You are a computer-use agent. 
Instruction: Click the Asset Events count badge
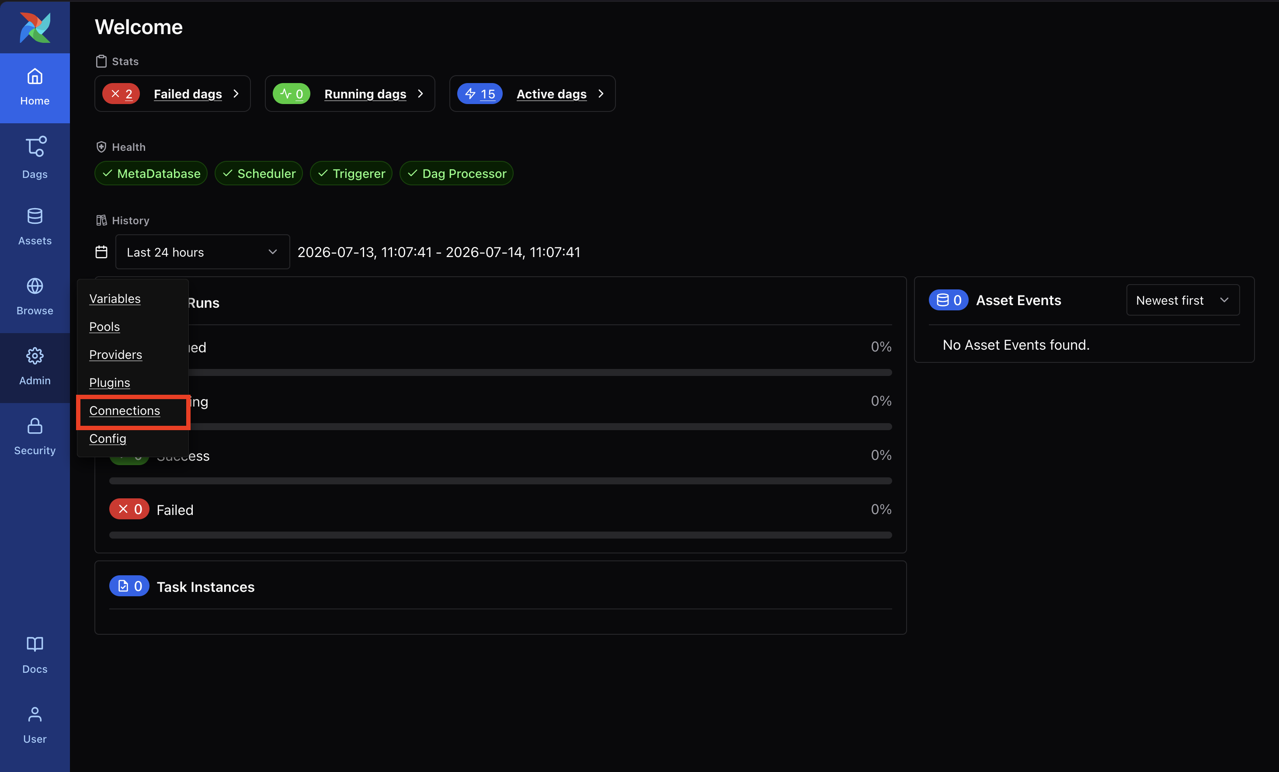click(949, 300)
